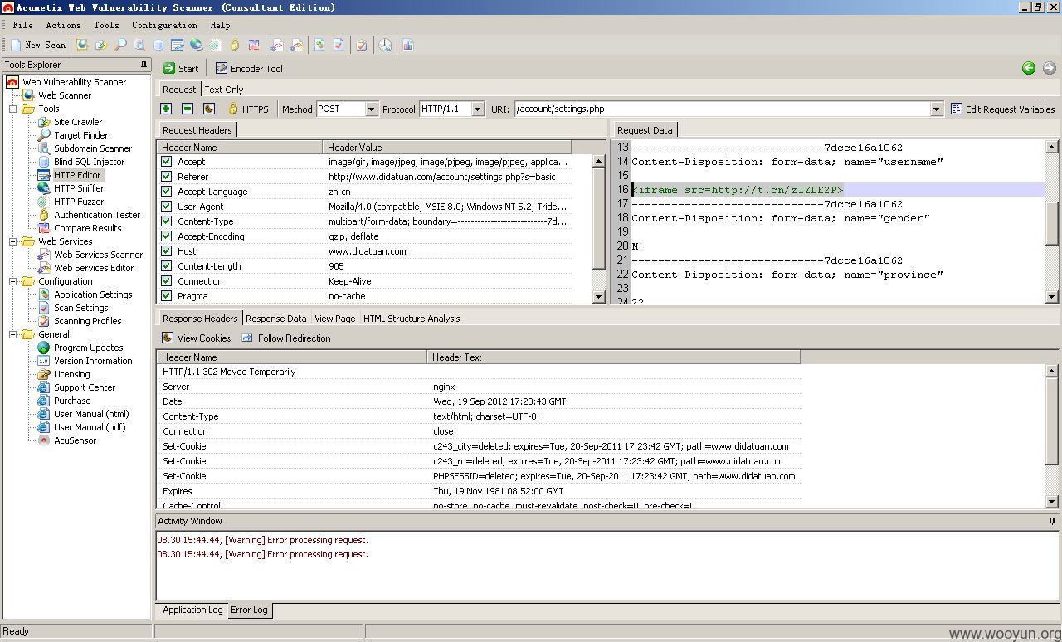Open AcuSensor tree item

tap(75, 440)
